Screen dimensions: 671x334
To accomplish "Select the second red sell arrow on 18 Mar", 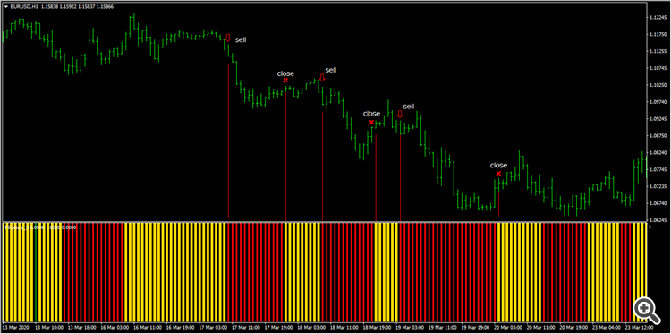I will [x=322, y=78].
